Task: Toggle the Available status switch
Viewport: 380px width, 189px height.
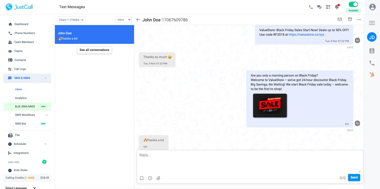Action: pos(353,4)
